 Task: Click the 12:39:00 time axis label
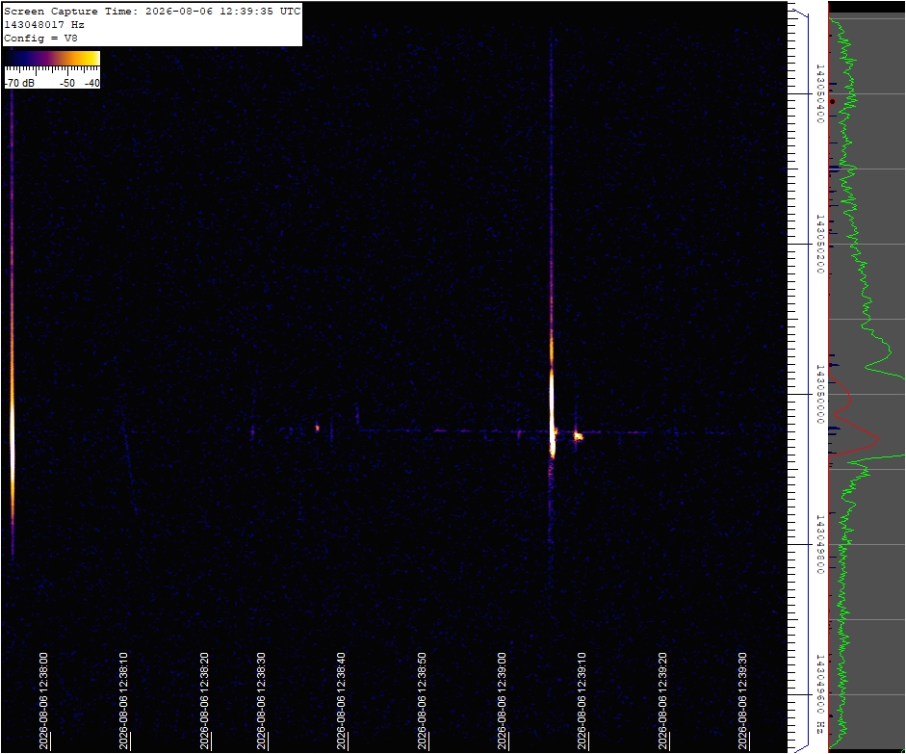pos(503,701)
